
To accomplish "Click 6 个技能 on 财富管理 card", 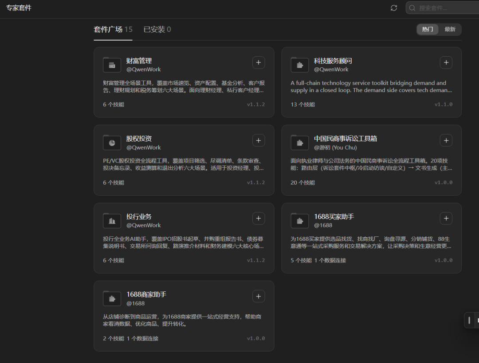I will (114, 104).
